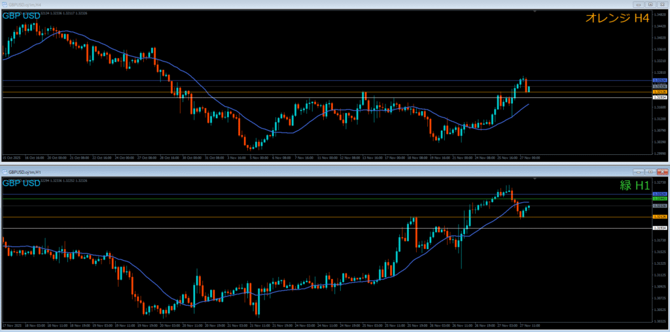
Task: Select the blue price tag in H1 chart
Action: [x=660, y=194]
